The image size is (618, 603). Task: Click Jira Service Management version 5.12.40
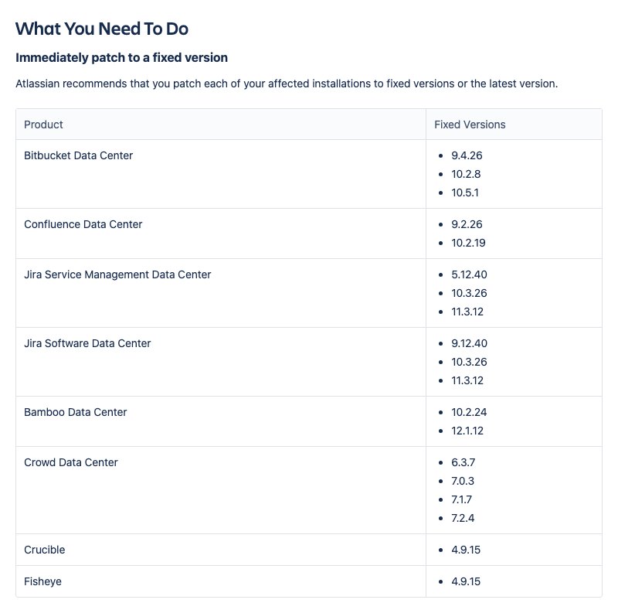click(x=469, y=274)
